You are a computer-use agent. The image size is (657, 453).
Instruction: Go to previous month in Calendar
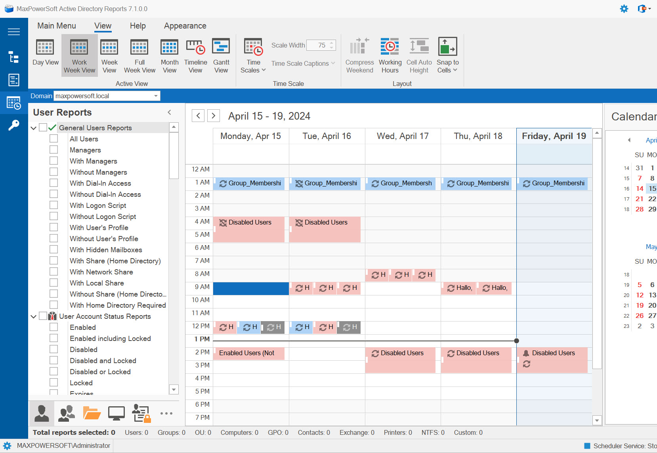coord(629,140)
